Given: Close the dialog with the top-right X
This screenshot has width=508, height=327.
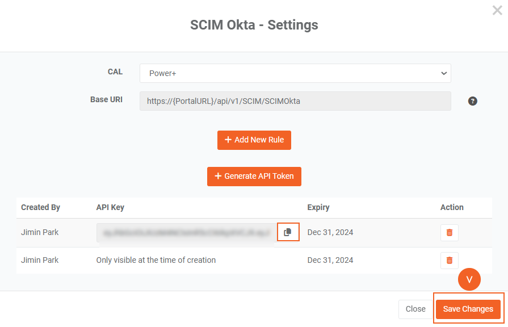Looking at the screenshot, I should (497, 10).
